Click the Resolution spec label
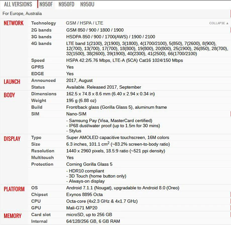 click(43, 151)
